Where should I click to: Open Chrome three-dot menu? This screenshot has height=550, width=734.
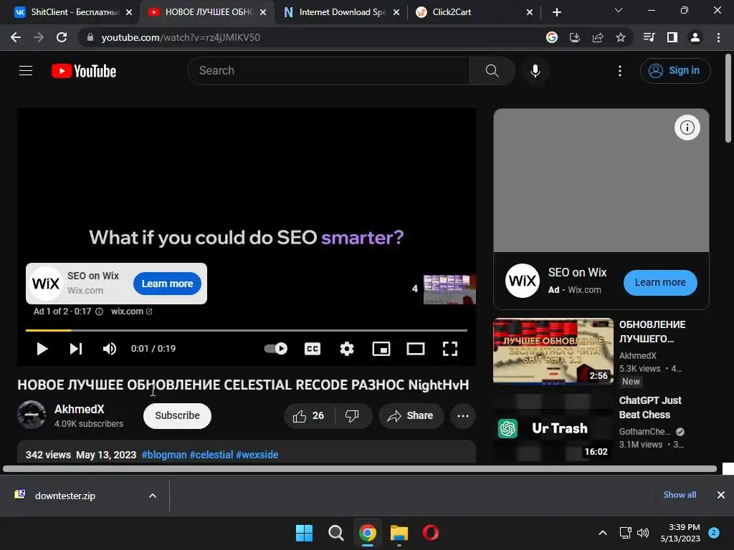point(718,37)
